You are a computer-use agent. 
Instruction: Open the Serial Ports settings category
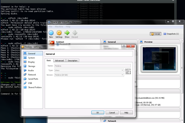[x=33, y=79]
